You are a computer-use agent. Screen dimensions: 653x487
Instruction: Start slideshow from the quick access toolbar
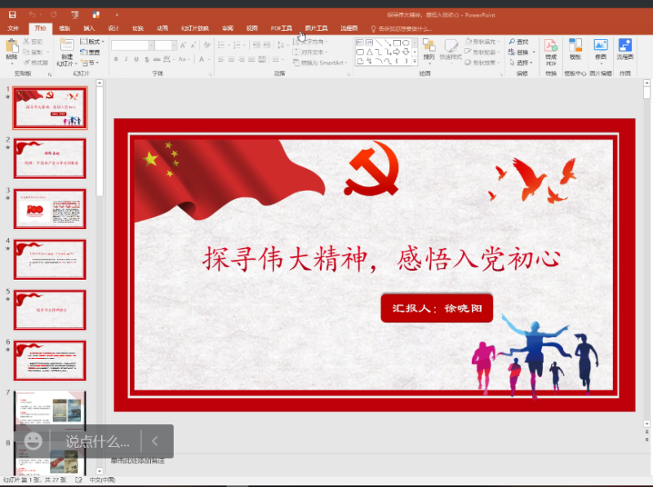tap(75, 15)
